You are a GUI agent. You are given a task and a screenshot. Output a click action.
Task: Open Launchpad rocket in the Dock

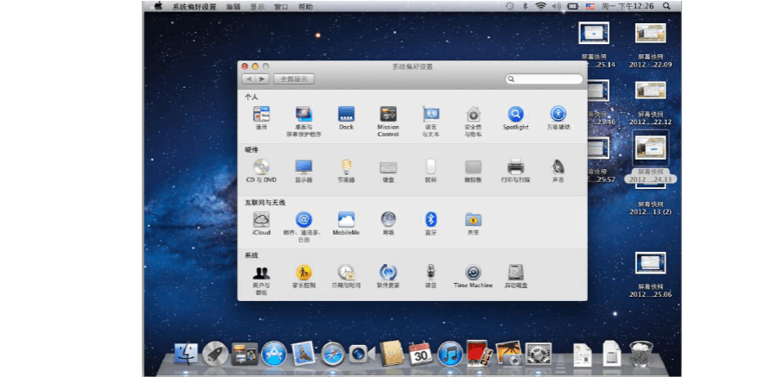[x=215, y=354]
